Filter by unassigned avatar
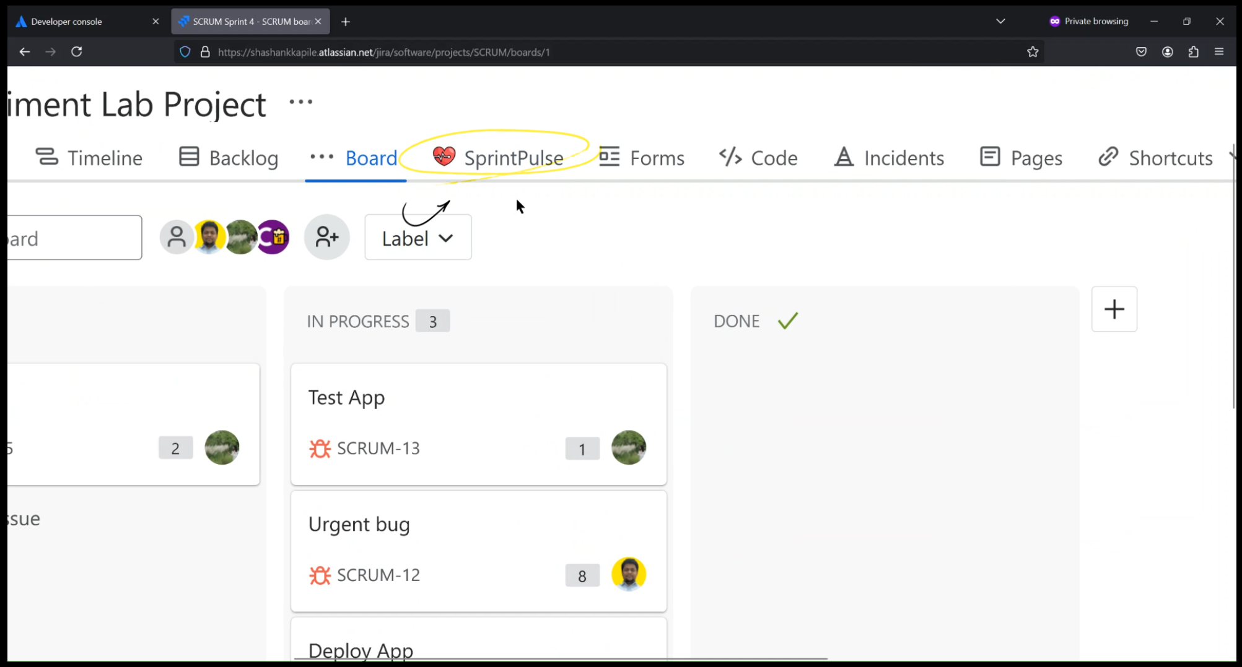The width and height of the screenshot is (1242, 667). [x=176, y=237]
